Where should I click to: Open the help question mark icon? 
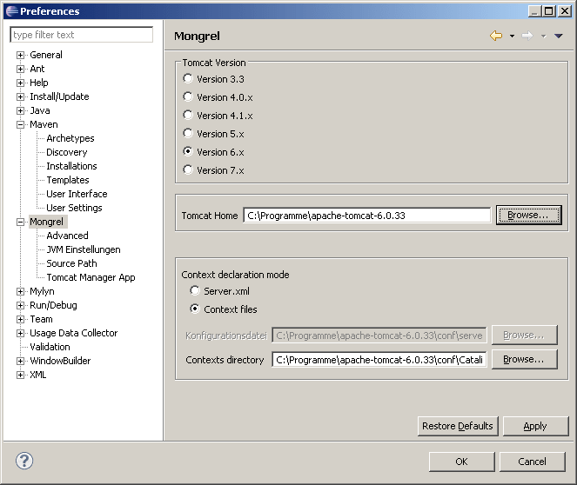pos(24,461)
